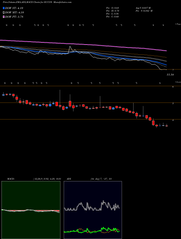Select the 'DOW MT: 4.58' legend text
The height and width of the screenshot is (239, 181).
(14, 13)
